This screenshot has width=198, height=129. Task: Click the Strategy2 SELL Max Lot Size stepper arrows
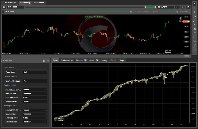tap(46, 114)
